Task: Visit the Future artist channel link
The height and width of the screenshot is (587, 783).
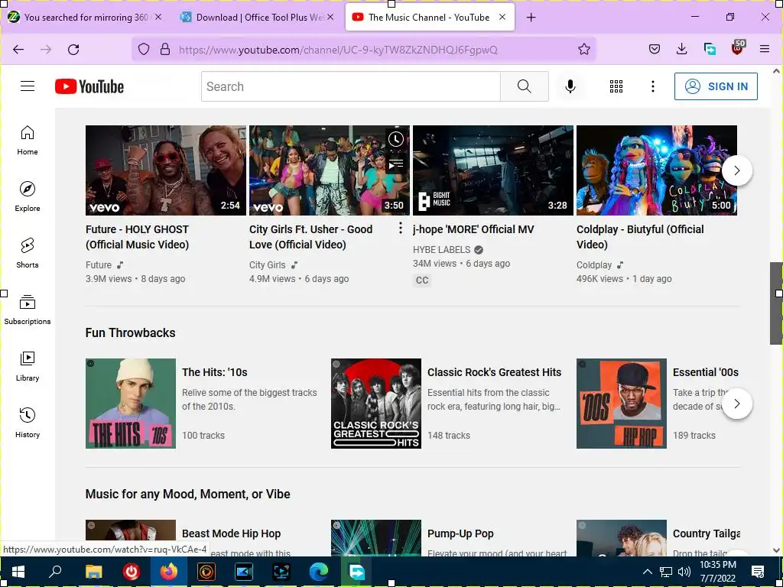Action: (99, 265)
